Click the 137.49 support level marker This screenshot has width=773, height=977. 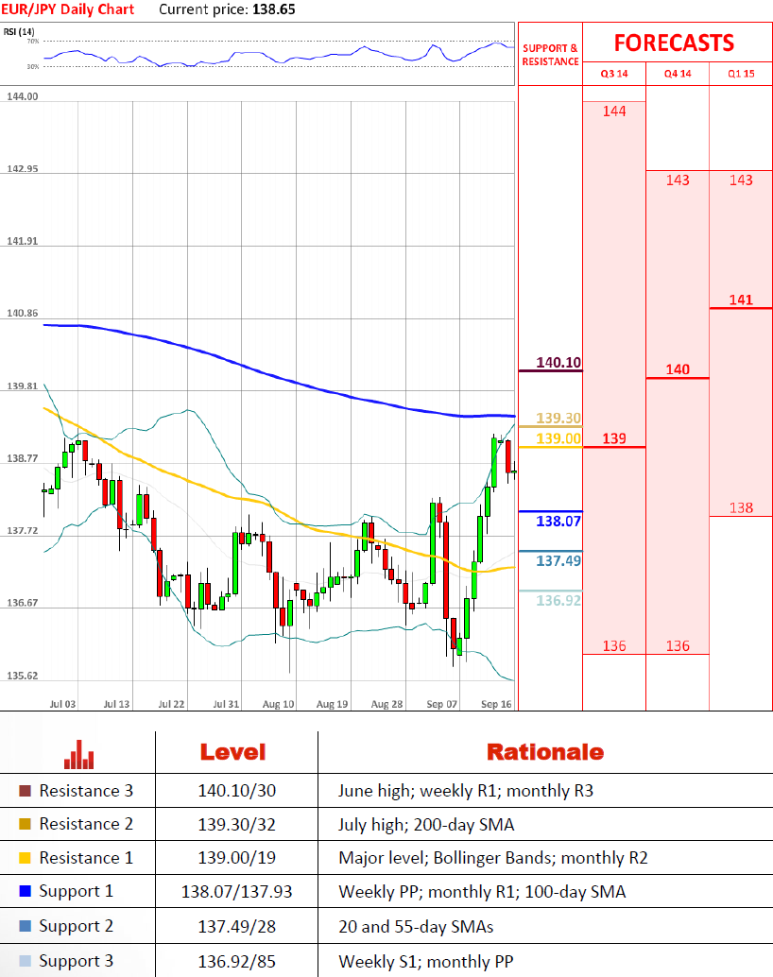(x=558, y=560)
